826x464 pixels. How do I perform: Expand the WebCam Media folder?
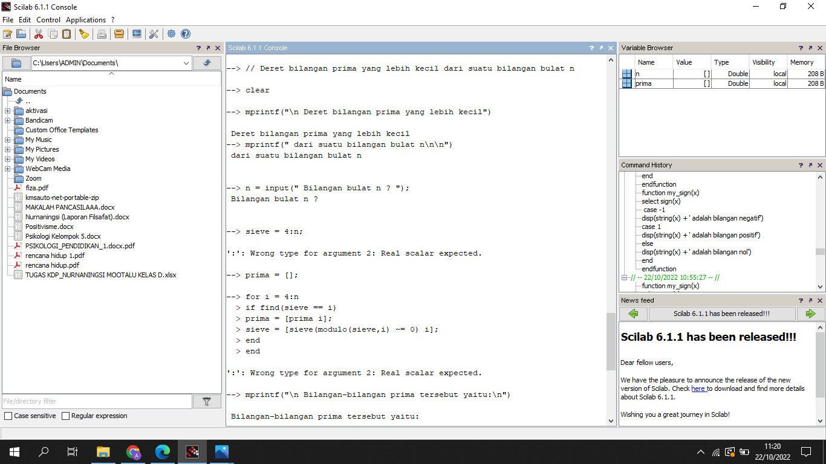[7, 169]
